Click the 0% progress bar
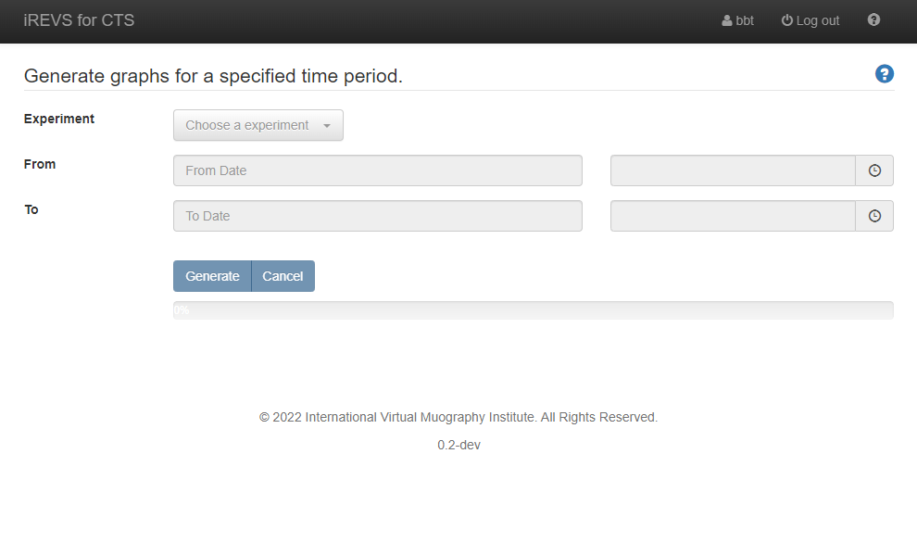The height and width of the screenshot is (542, 917). pos(533,310)
